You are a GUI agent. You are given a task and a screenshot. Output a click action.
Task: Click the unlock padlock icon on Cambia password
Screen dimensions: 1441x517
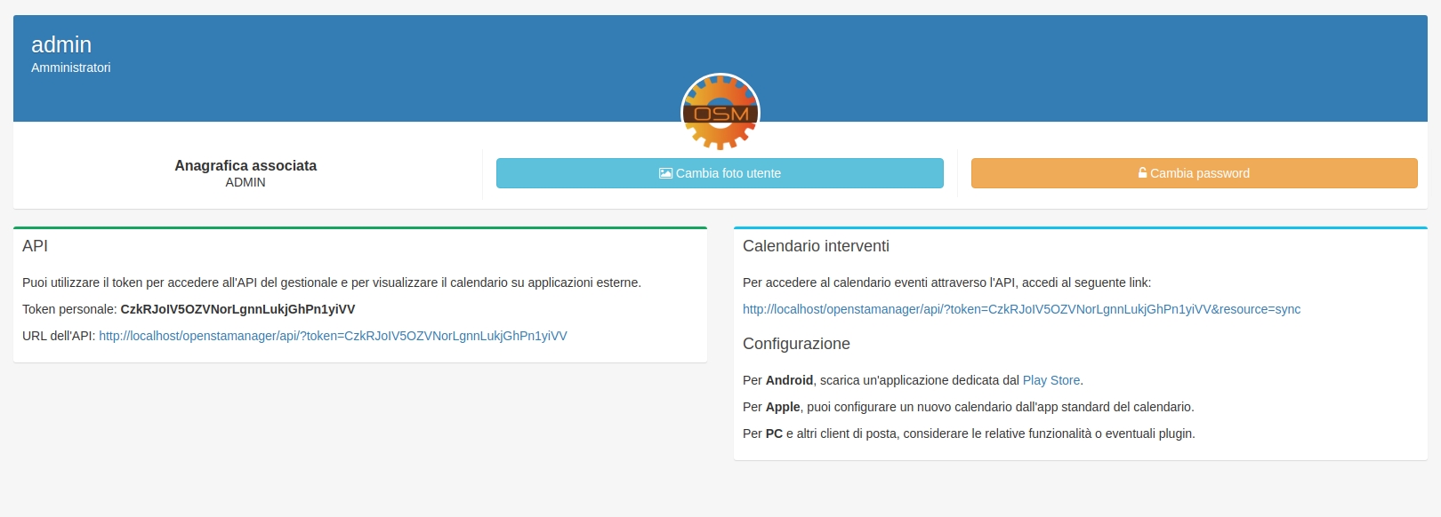click(1142, 173)
